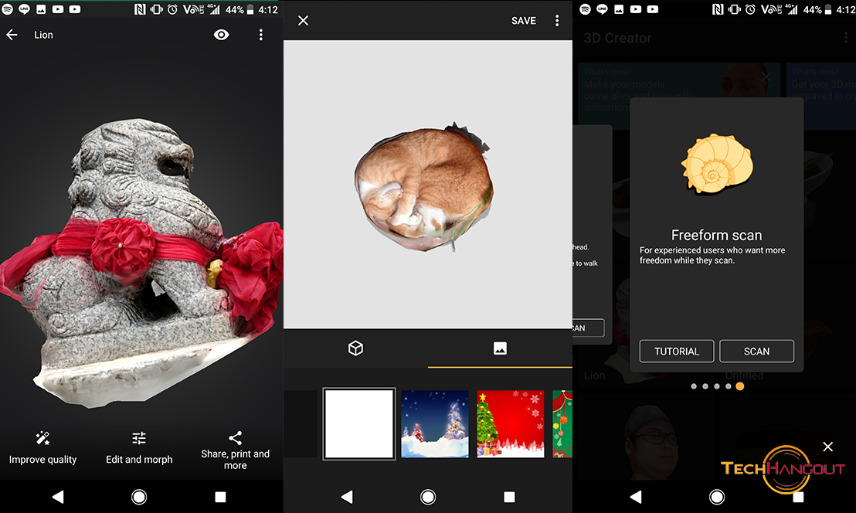Tap the seashell Freeform scan icon
The image size is (856, 513).
point(717,163)
